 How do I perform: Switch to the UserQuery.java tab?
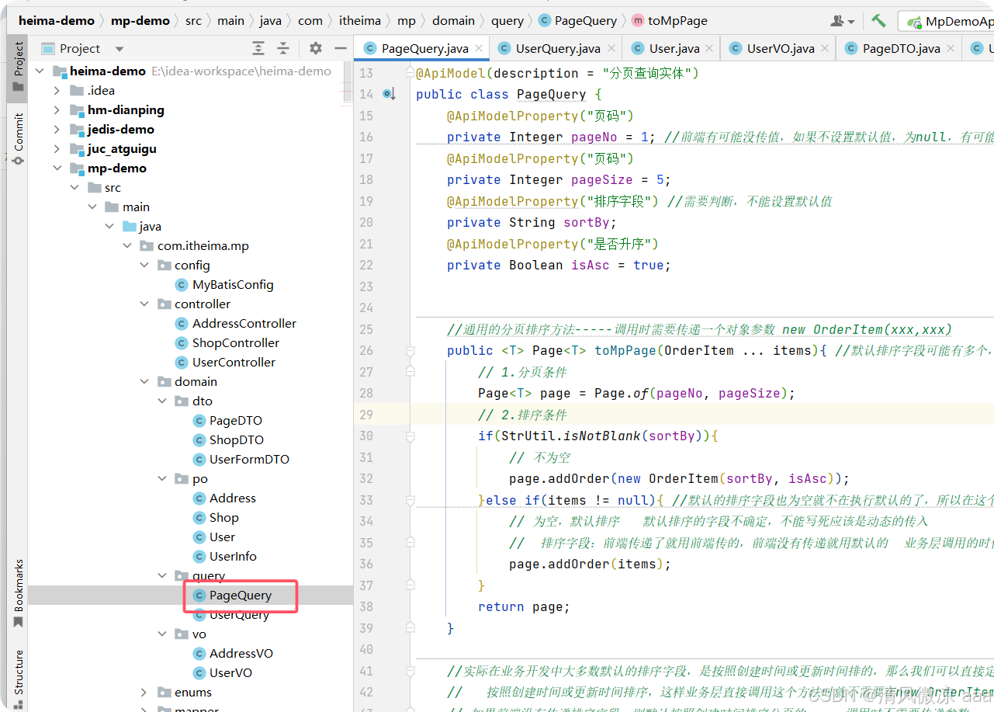pyautogui.click(x=557, y=48)
